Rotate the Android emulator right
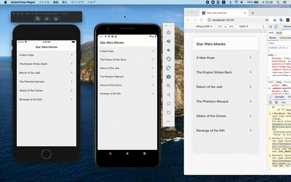This screenshot has width=291, height=182. click(168, 68)
